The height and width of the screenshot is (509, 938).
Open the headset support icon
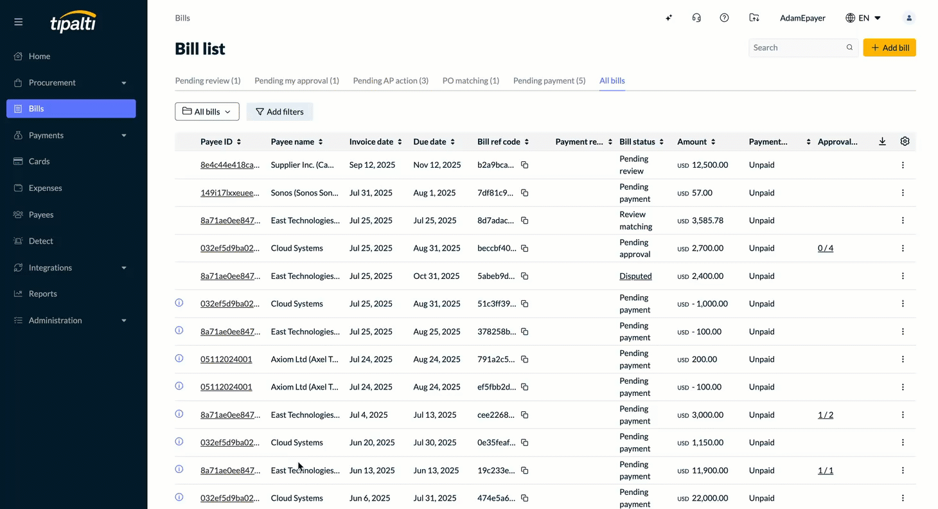(x=696, y=18)
